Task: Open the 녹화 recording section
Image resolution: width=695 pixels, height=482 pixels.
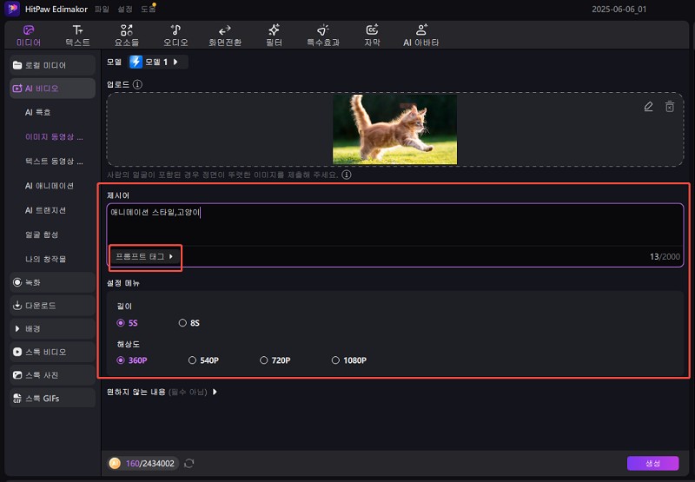Action: tap(52, 282)
